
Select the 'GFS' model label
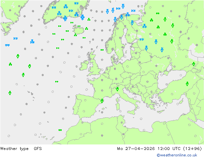click(x=38, y=148)
